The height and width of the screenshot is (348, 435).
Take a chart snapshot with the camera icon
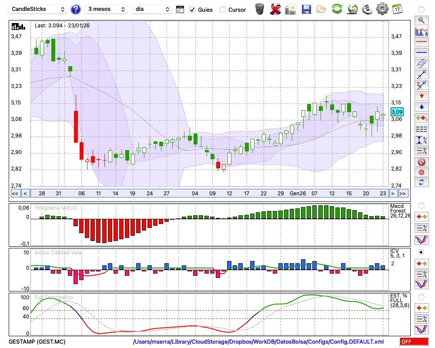pyautogui.click(x=291, y=9)
